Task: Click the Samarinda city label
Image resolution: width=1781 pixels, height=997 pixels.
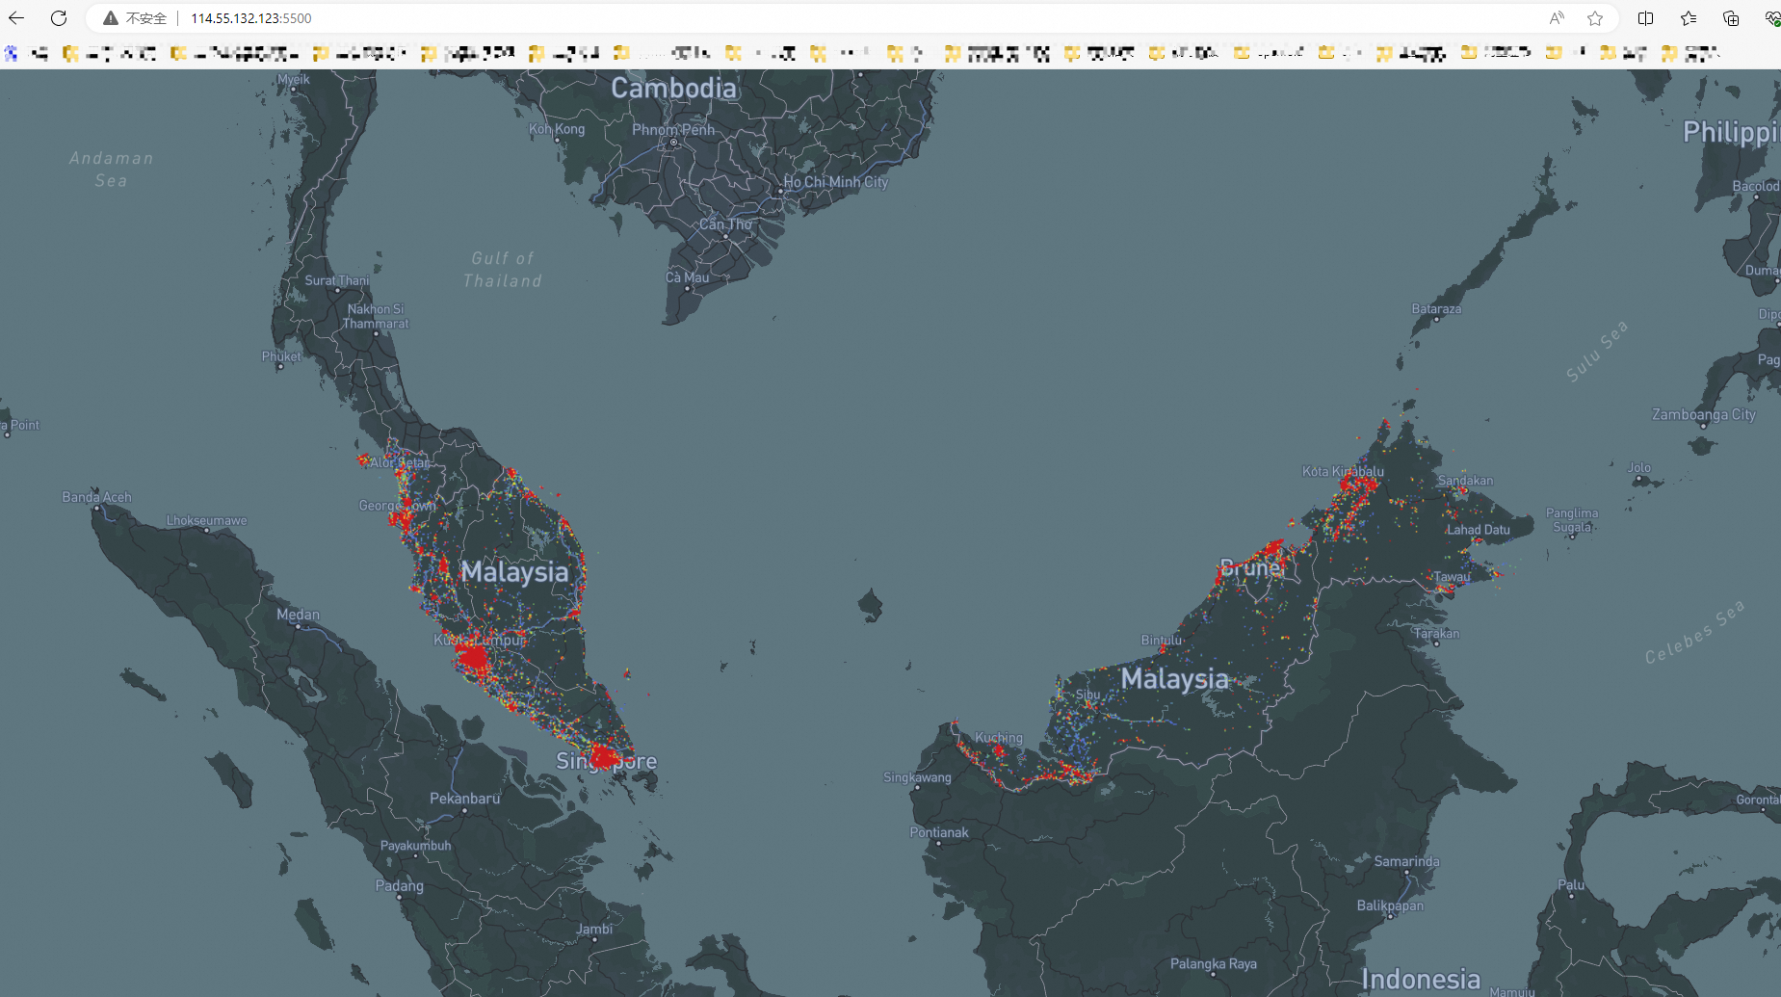Action: point(1406,861)
